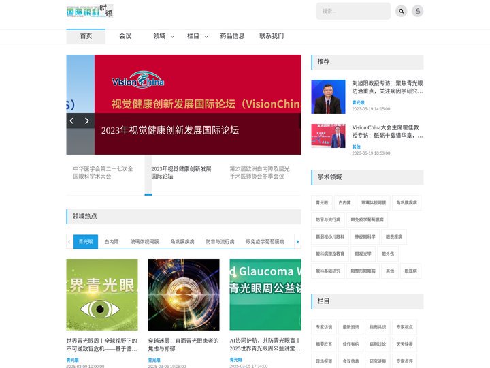Select the carousel item 中华医学会第二十七次全国眼科学术大会
Screen dimensions: 490x368
[x=103, y=172]
